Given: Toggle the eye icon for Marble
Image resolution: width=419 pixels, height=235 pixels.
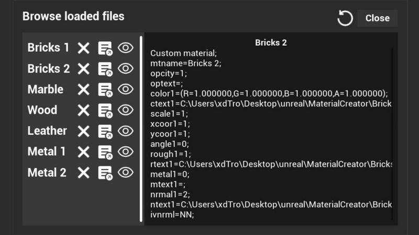Looking at the screenshot, I should pos(126,89).
